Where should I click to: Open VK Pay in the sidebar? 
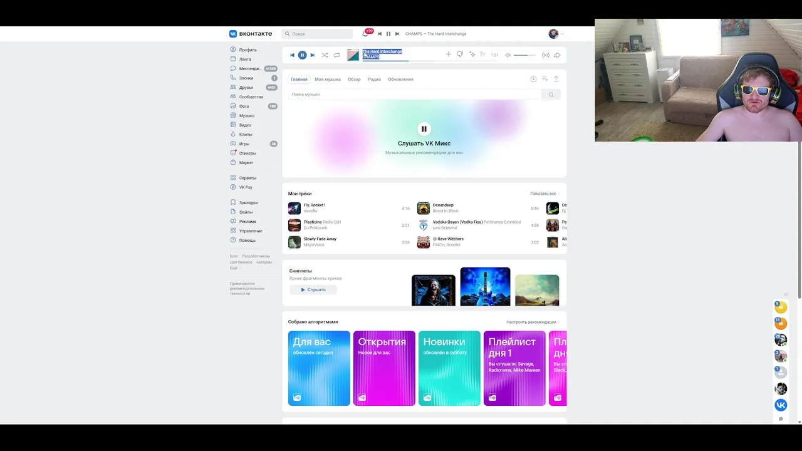coord(246,187)
